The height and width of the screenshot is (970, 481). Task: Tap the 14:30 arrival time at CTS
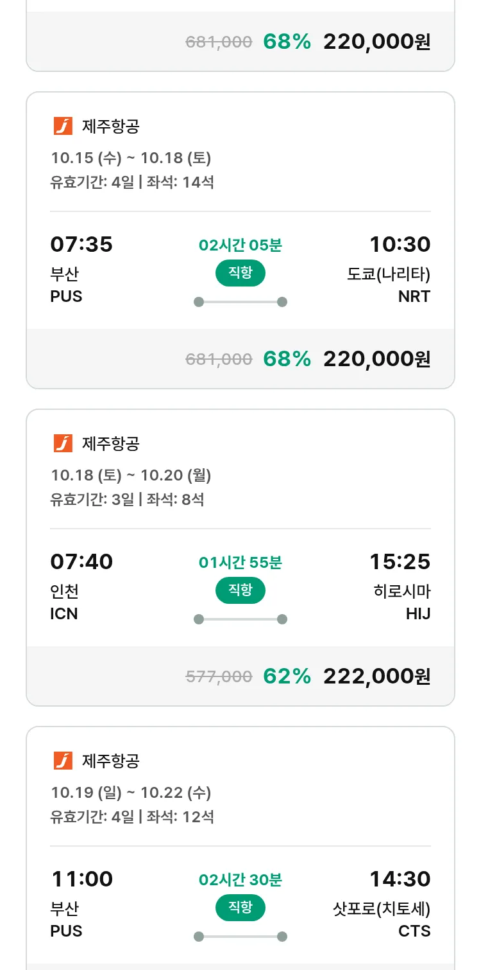[400, 879]
